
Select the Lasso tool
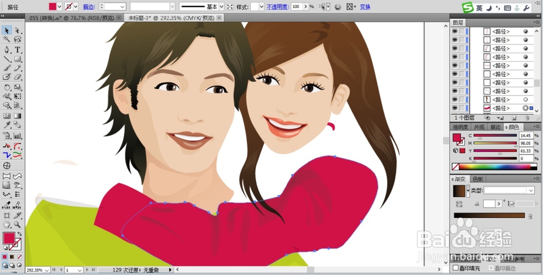tap(17, 40)
